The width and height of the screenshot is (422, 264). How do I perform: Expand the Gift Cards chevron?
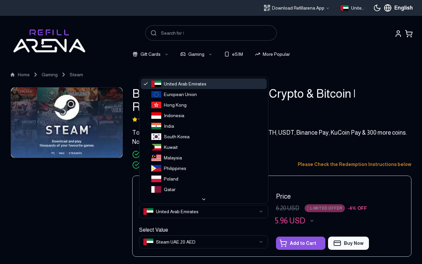coord(166,54)
